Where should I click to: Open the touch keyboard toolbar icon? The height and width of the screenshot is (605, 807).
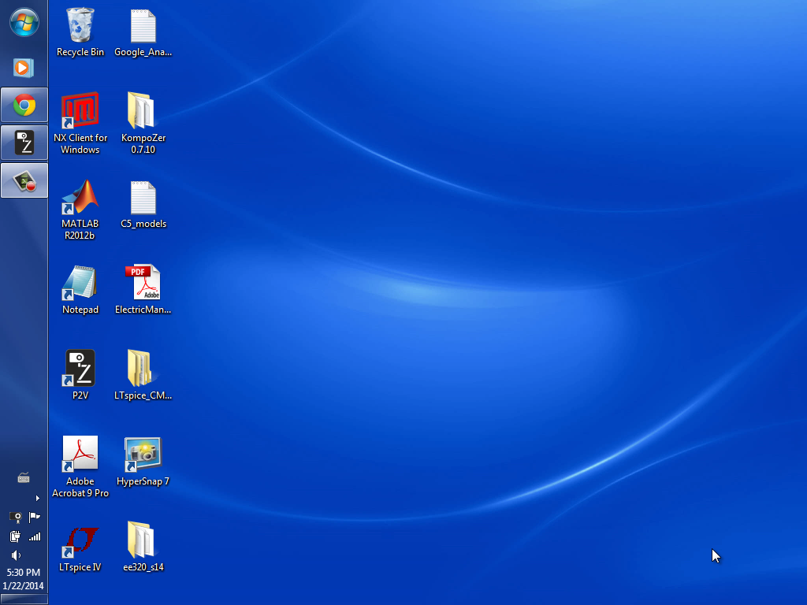24,478
